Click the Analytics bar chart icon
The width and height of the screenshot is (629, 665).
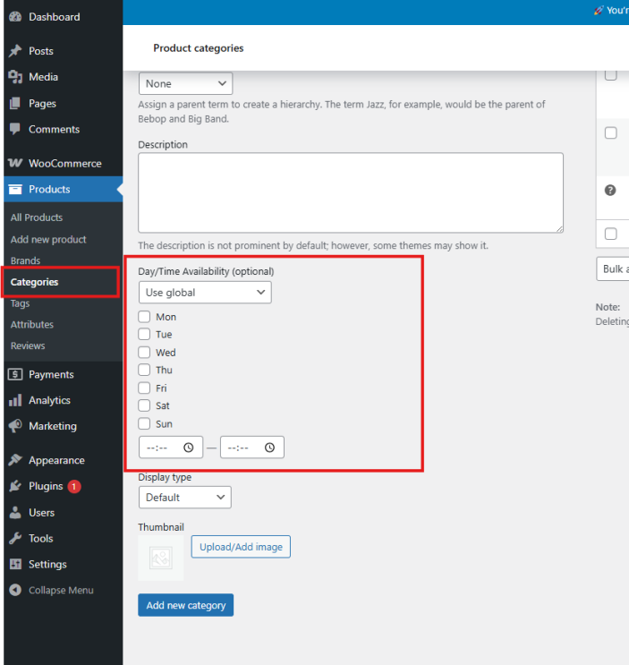coord(14,401)
